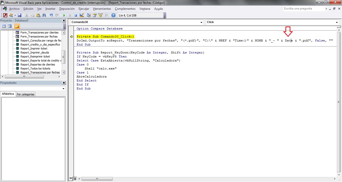The height and width of the screenshot is (182, 342).
Task: Open the Ver menu
Action: [39, 9]
